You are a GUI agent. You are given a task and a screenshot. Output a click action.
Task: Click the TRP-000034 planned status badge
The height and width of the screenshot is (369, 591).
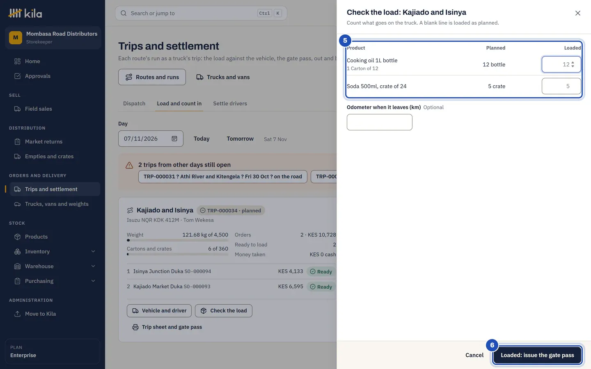pos(231,210)
